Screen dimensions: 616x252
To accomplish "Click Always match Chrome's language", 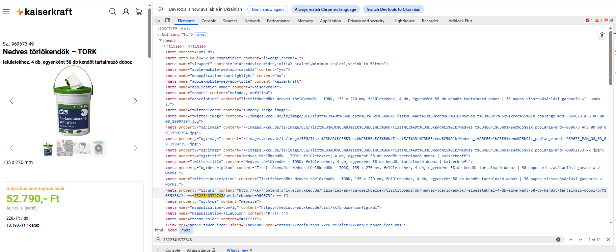I will pos(325,9).
